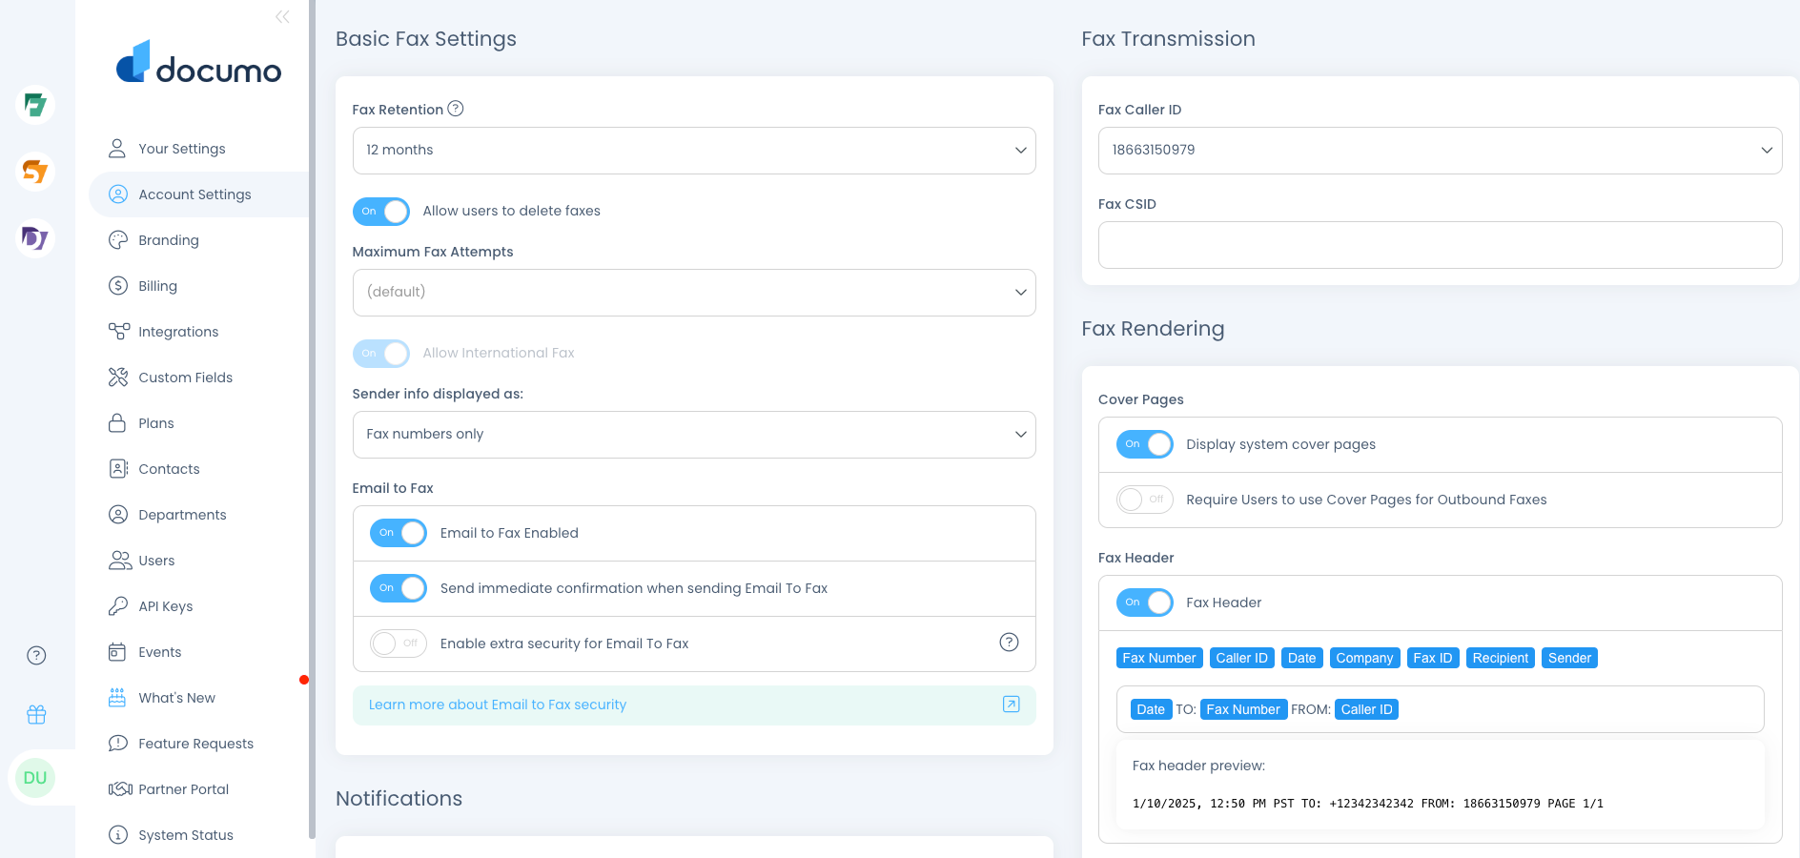
Task: Open Learn more about Email to Fax security
Action: pos(498,705)
